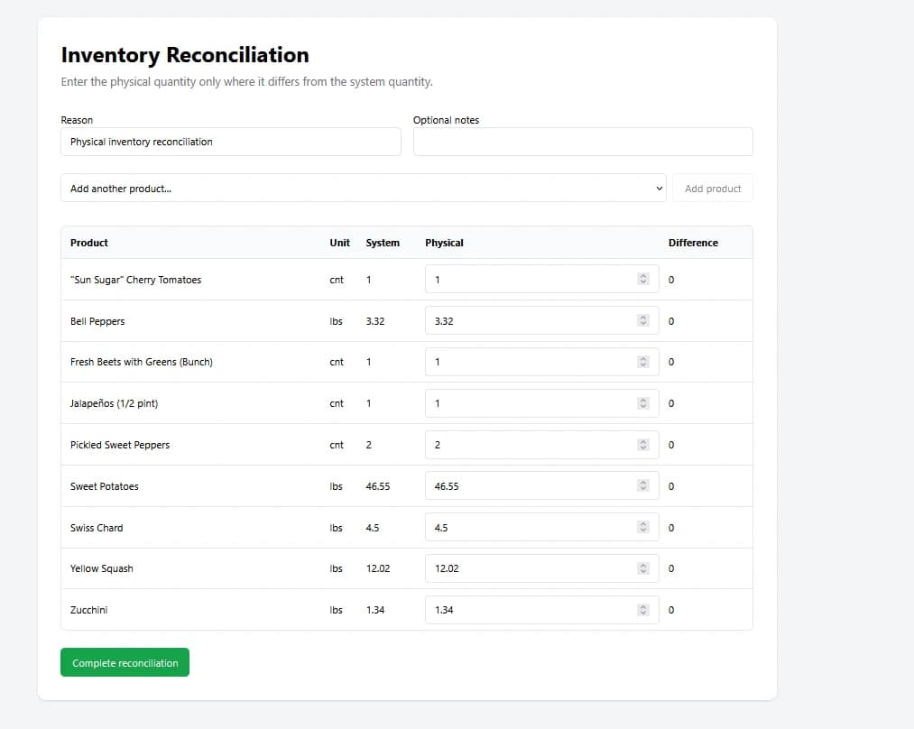Click the system quantity 4.5 for Swiss Chard
Image resolution: width=914 pixels, height=729 pixels.
pyautogui.click(x=373, y=528)
